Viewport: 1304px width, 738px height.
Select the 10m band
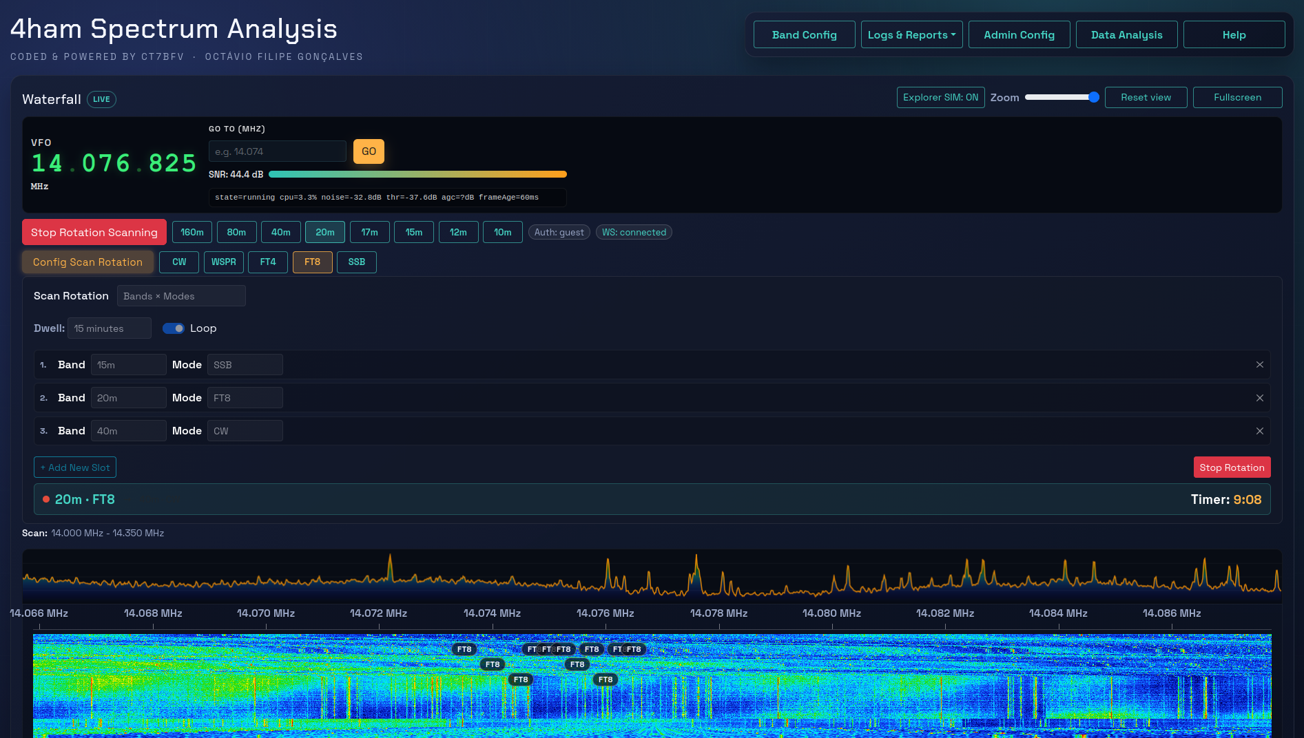503,232
